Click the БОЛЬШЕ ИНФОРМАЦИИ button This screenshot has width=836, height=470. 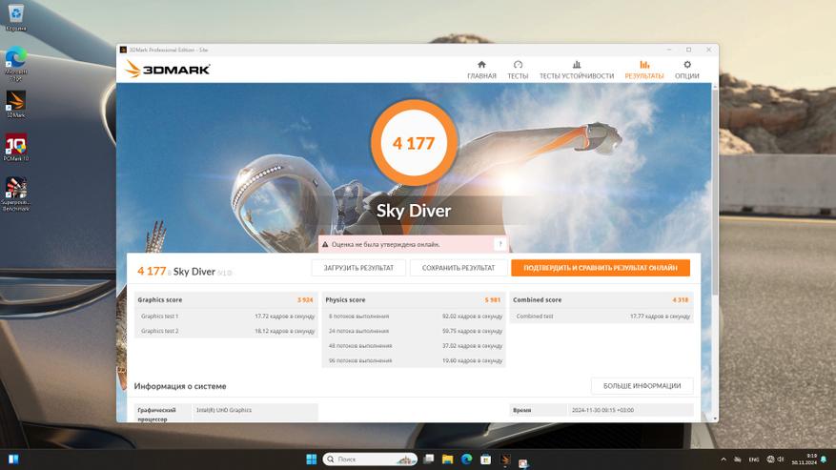click(x=642, y=386)
